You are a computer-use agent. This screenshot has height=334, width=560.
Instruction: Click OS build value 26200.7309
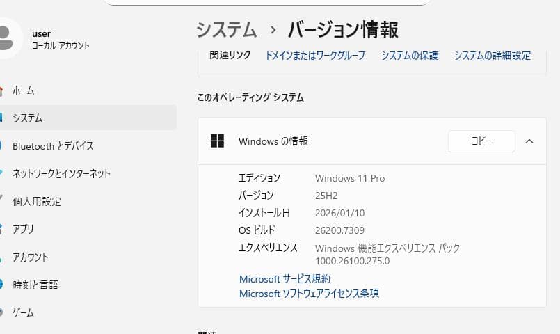tap(339, 230)
